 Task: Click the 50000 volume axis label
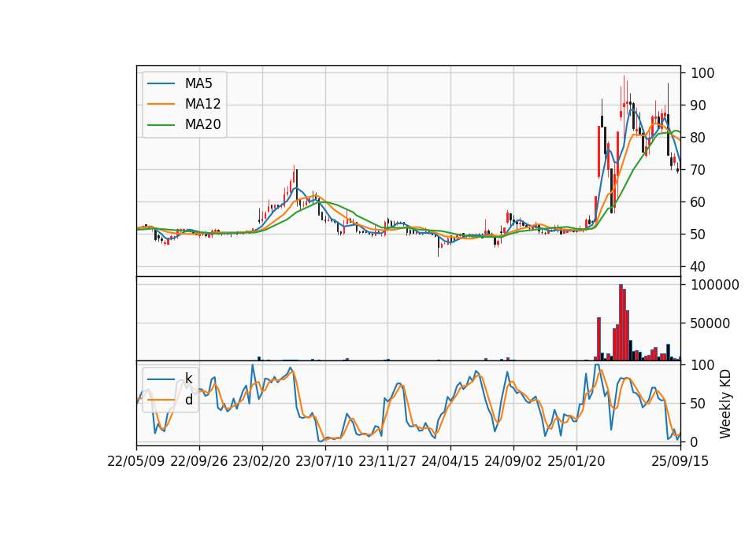710,323
